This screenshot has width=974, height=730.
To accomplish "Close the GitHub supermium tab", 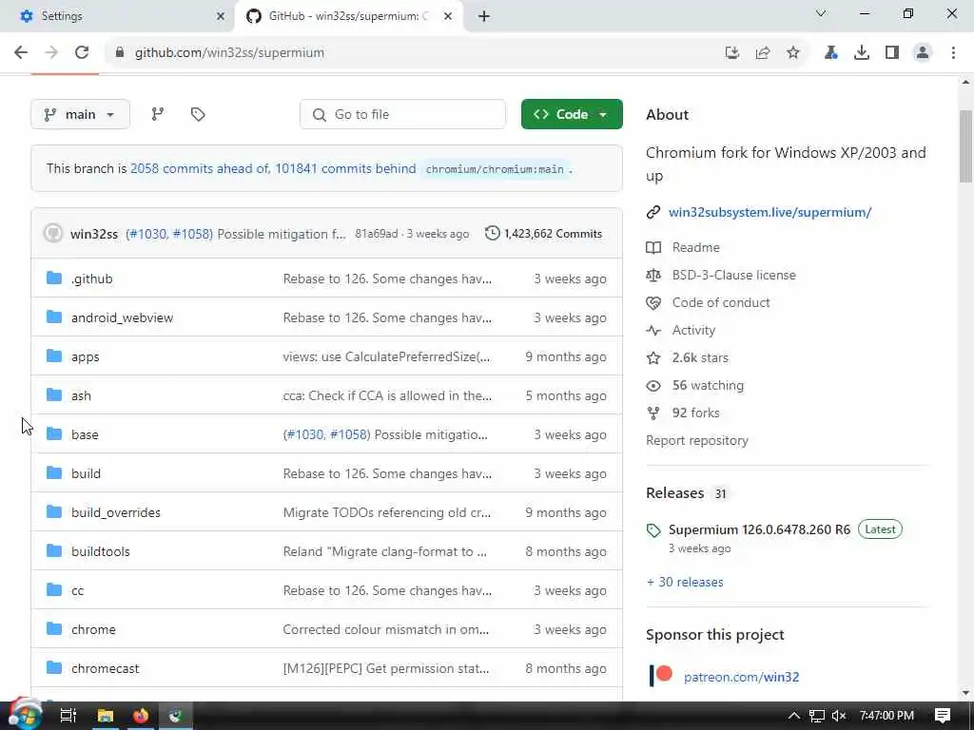I will (448, 16).
